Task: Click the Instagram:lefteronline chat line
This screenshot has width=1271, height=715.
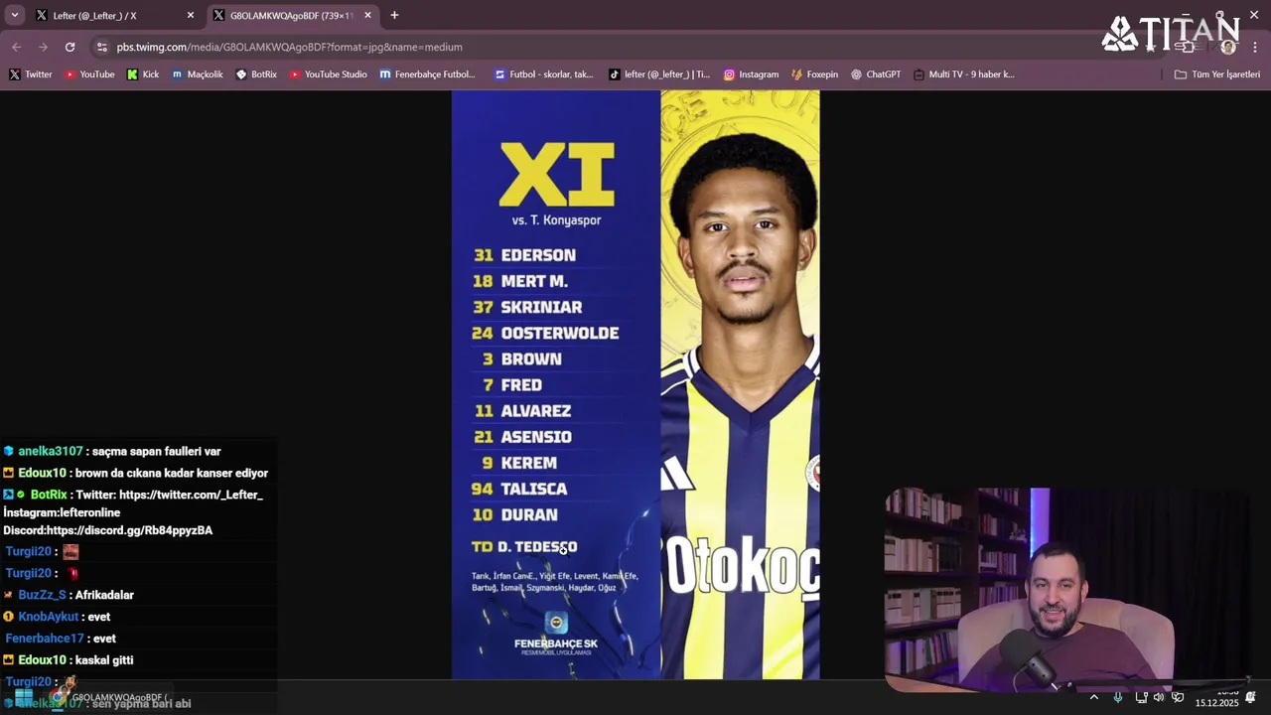Action: pyautogui.click(x=62, y=512)
